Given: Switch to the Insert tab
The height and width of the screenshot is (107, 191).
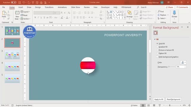Looking at the screenshot, I should [x=21, y=7].
